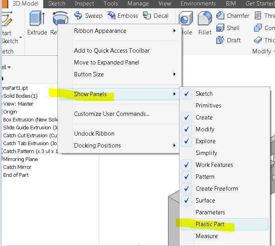275x246 pixels.
Task: Select Catch Tab Extrusion feature
Action: (31, 144)
